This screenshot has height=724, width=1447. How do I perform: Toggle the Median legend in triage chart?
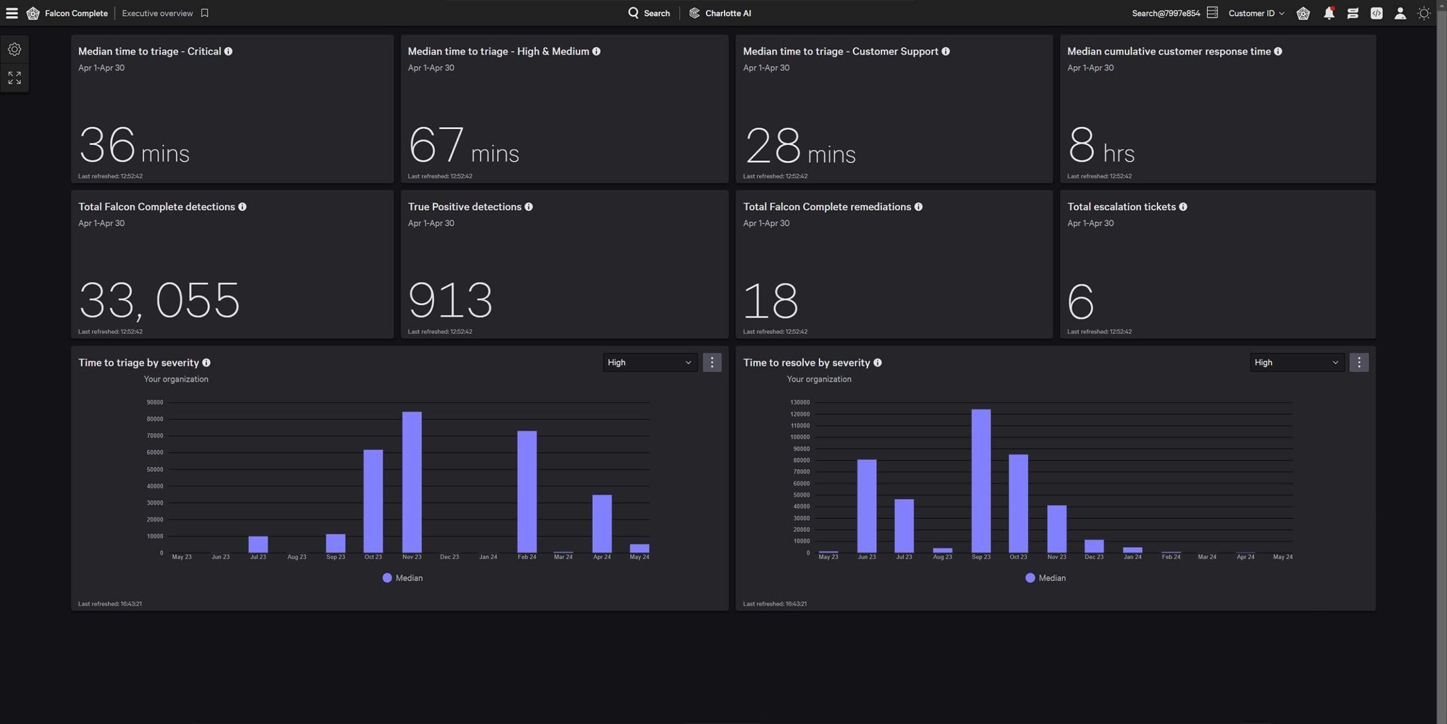coord(402,578)
